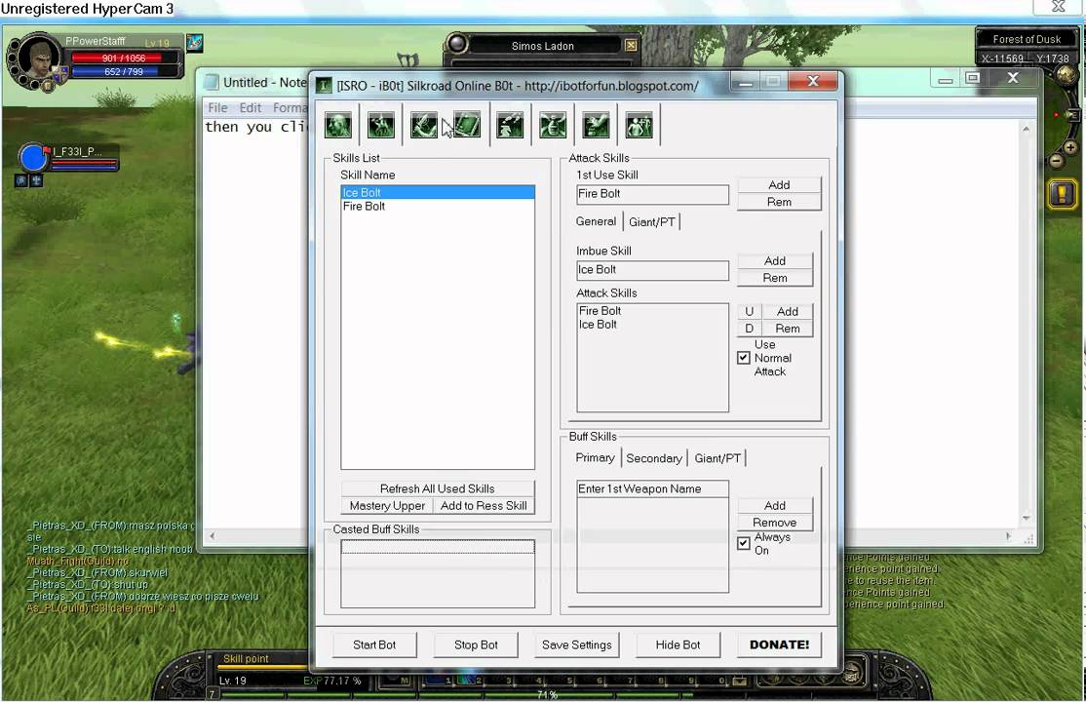The width and height of the screenshot is (1086, 702).
Task: Click the blue MP bar 652 / 799
Action: tap(124, 71)
